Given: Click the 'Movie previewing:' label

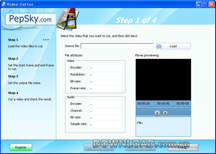Looking at the screenshot, I should (x=147, y=55).
